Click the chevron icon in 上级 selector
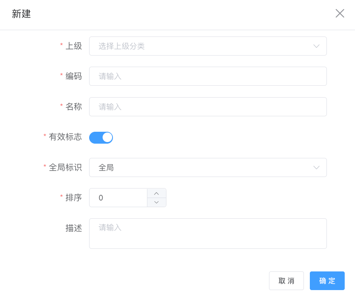Screen dimensions: 355x300 tap(316, 46)
